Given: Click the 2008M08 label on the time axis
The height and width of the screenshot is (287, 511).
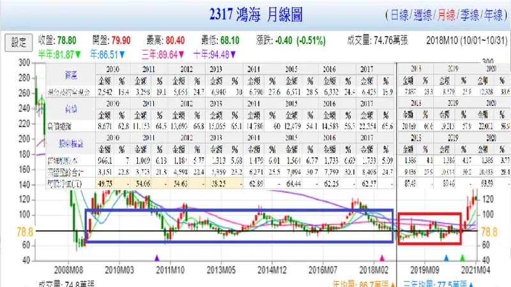Looking at the screenshot, I should pos(68,270).
